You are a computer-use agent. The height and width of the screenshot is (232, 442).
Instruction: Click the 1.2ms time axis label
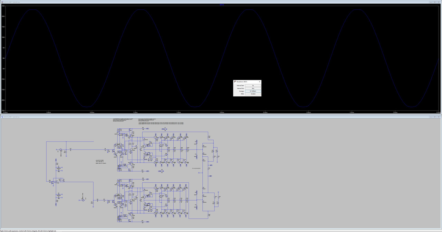[135, 113]
